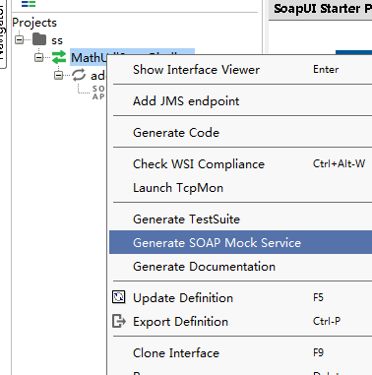Click the blue-green lines icon above Projects
This screenshot has width=372, height=375.
(x=29, y=4)
